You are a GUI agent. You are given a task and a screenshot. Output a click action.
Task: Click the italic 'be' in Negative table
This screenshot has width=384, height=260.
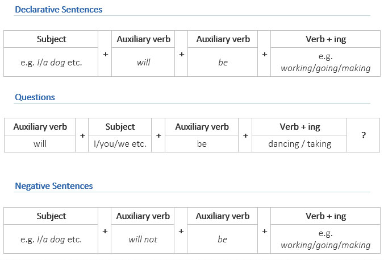(222, 239)
